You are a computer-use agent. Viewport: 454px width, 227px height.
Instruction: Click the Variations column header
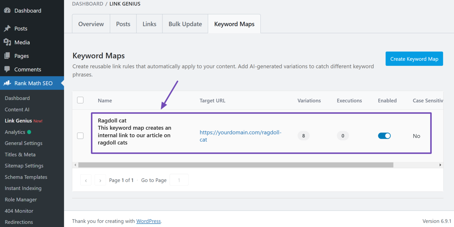309,100
